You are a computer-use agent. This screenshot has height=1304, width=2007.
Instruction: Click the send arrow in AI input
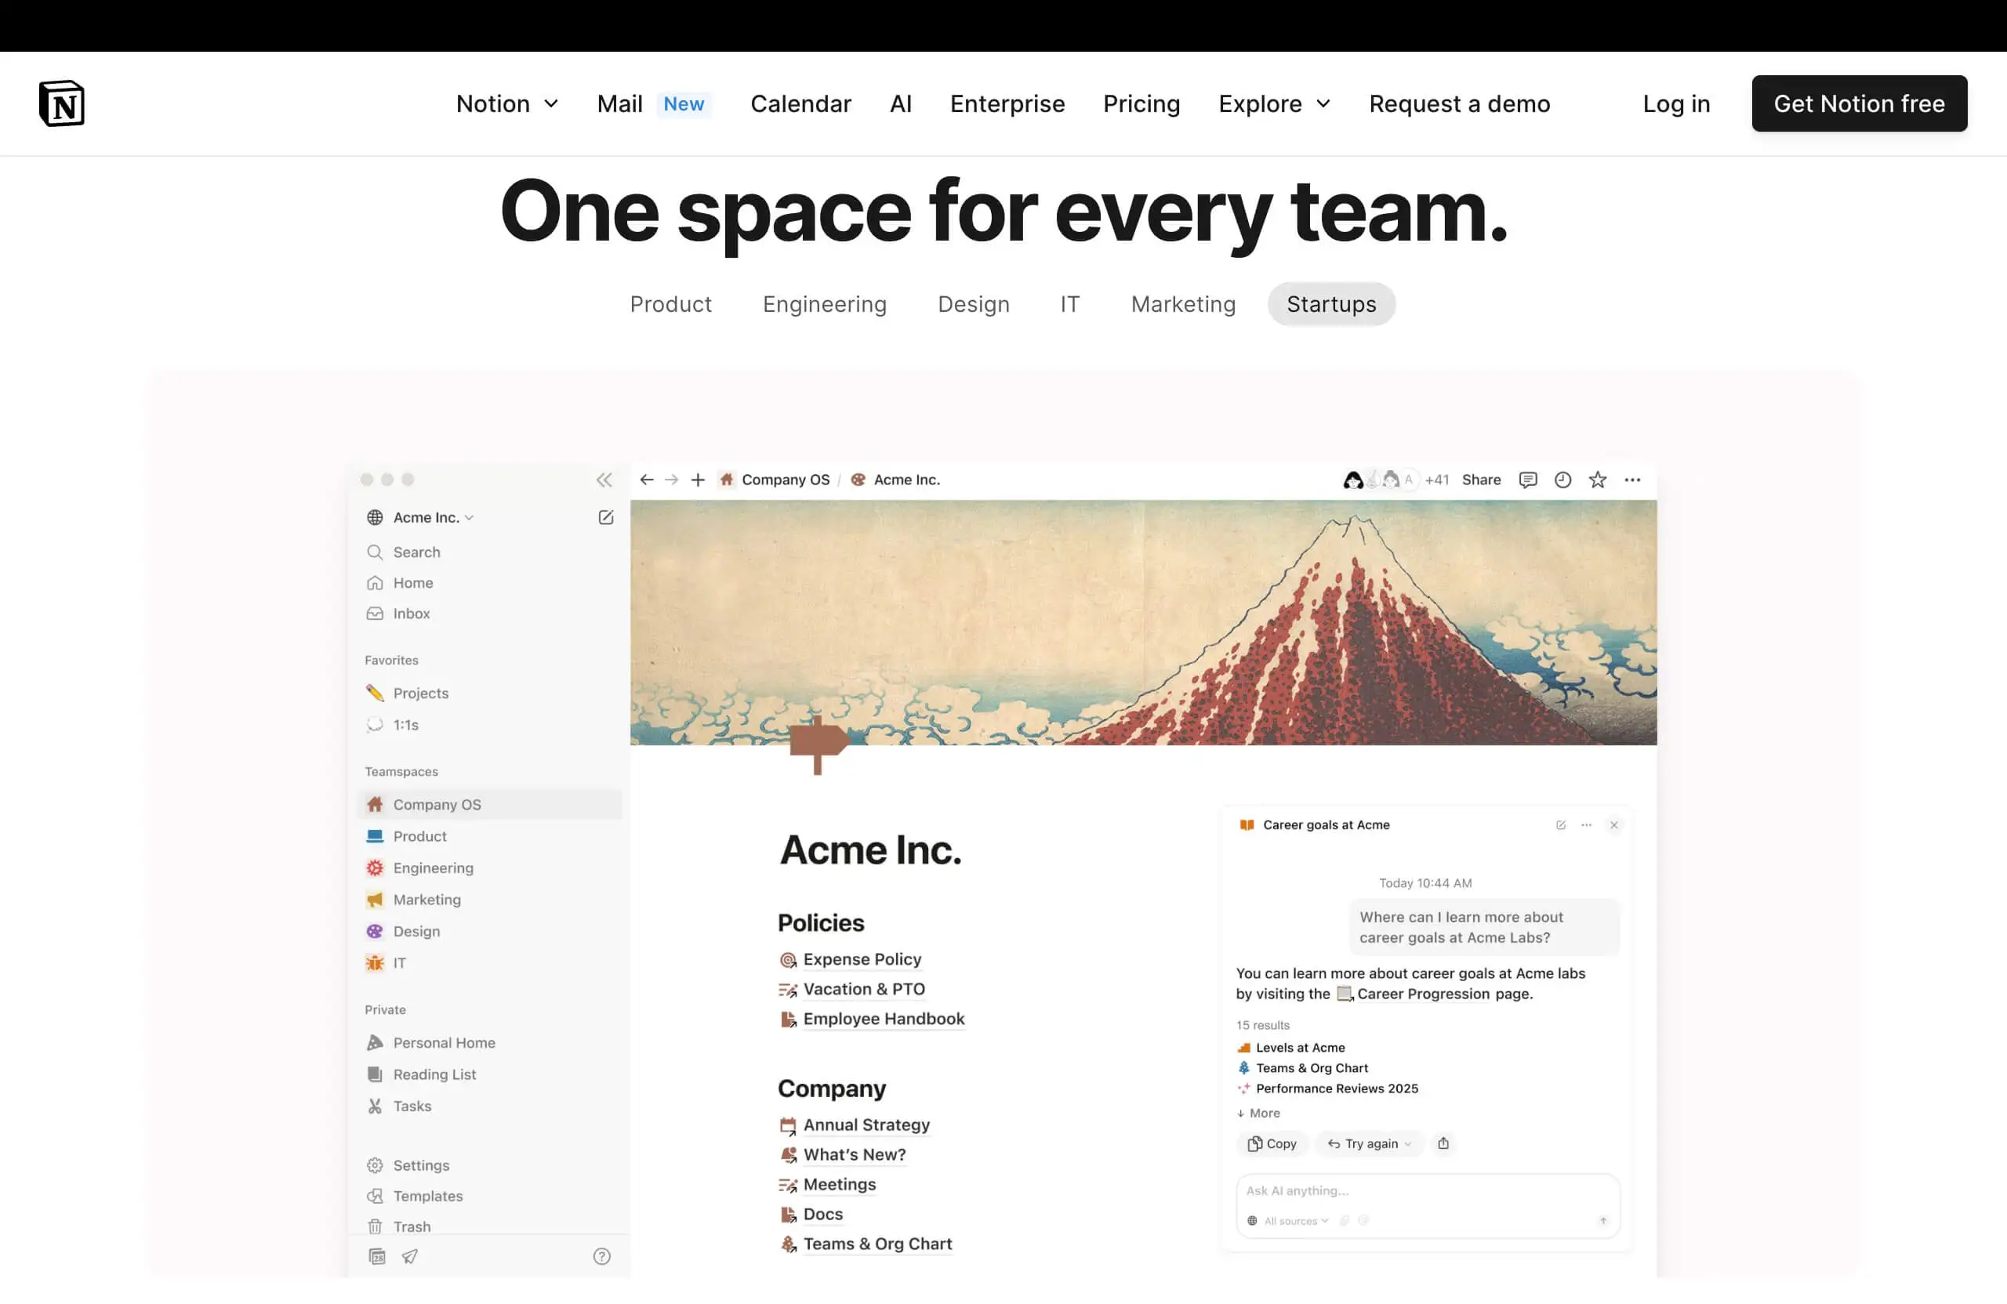(x=1603, y=1219)
